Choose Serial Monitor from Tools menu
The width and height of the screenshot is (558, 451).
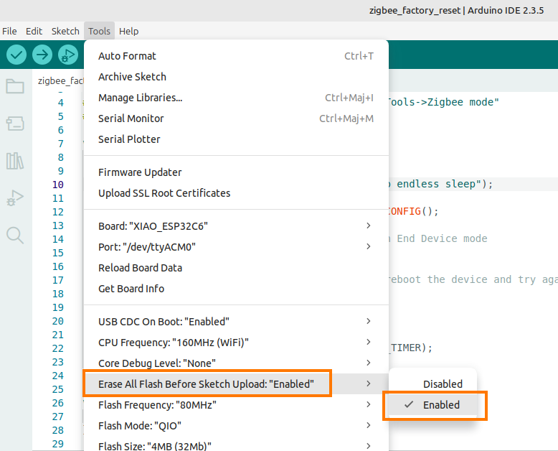[x=131, y=118]
